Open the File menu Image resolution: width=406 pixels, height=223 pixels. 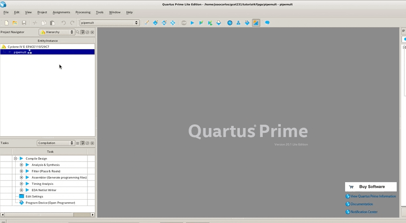[6, 12]
